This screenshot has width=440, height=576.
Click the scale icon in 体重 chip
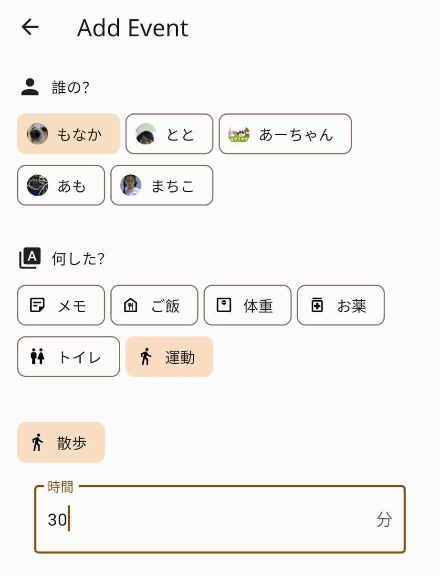(224, 305)
